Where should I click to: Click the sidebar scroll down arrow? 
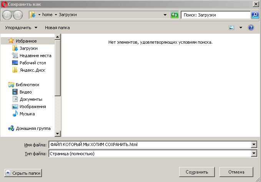(x=57, y=134)
